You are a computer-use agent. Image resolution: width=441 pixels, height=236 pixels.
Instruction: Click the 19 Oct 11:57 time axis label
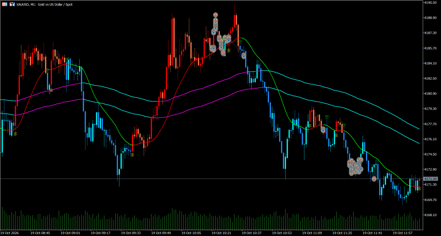tap(403, 233)
